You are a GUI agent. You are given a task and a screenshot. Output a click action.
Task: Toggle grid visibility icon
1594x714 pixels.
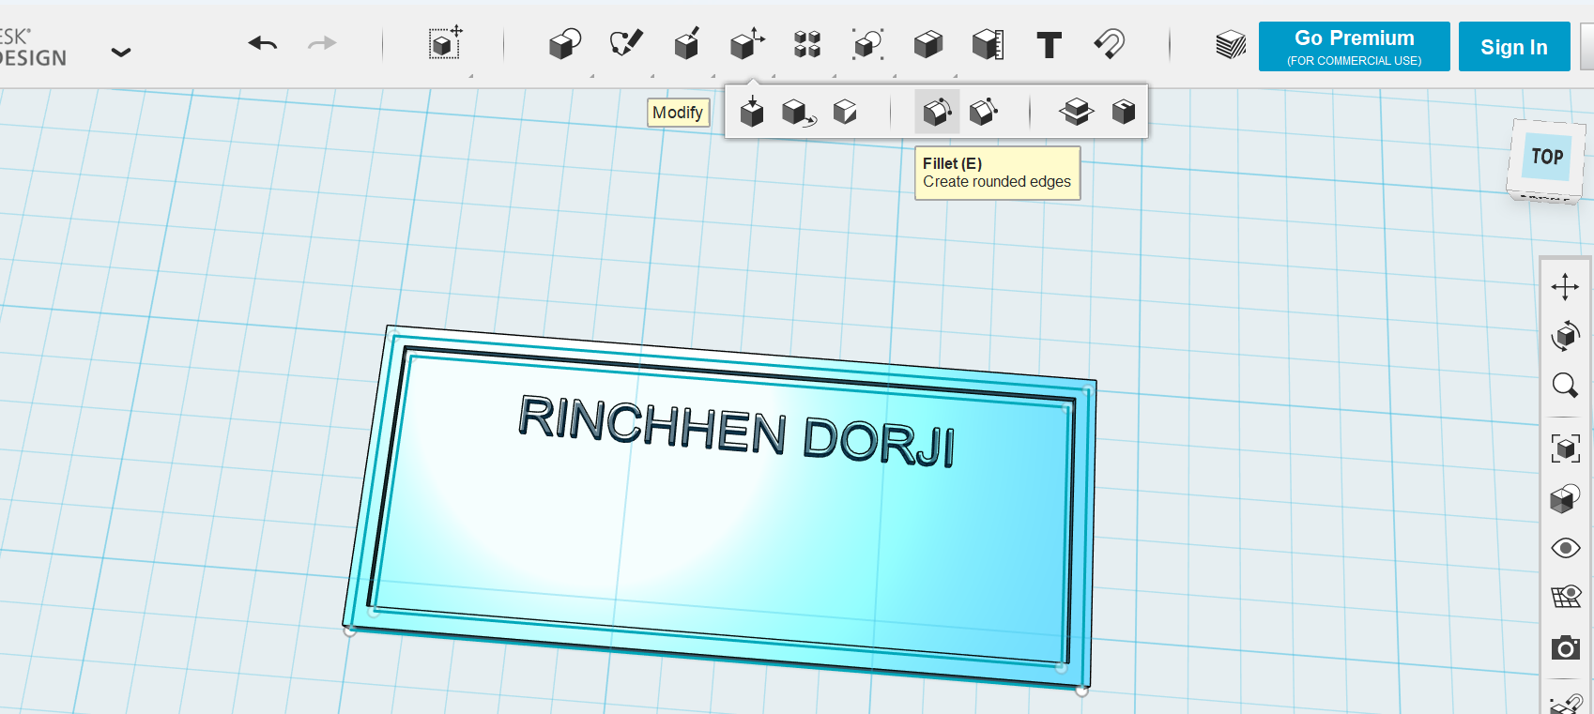[1566, 597]
